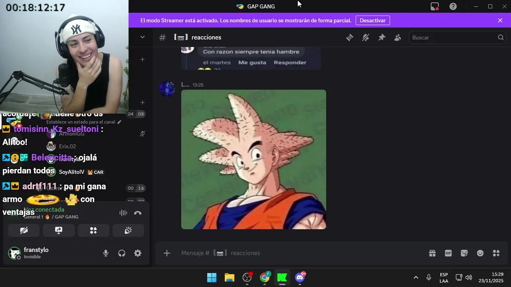
Task: Open Discord taskbar icon with 9+ badge
Action: pyautogui.click(x=300, y=277)
